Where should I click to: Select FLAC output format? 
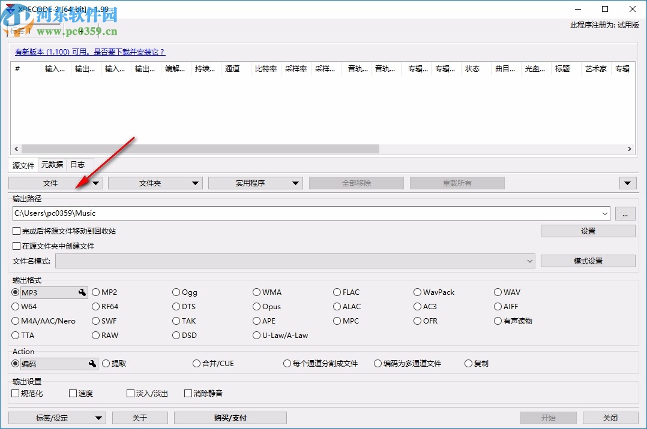(337, 292)
